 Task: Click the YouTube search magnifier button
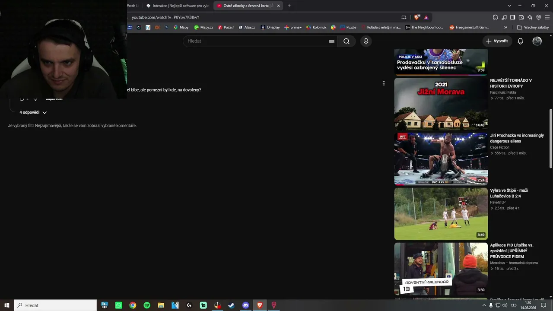point(346,41)
